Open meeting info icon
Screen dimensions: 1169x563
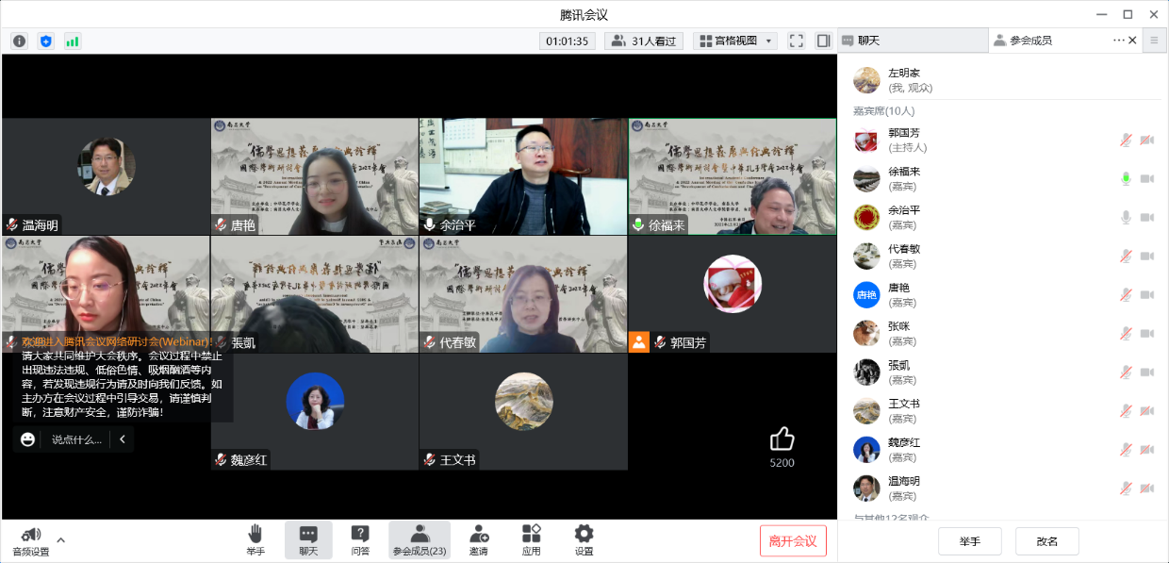pos(19,41)
